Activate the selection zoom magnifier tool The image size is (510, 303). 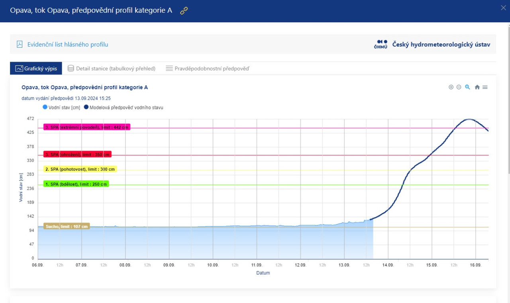point(468,87)
